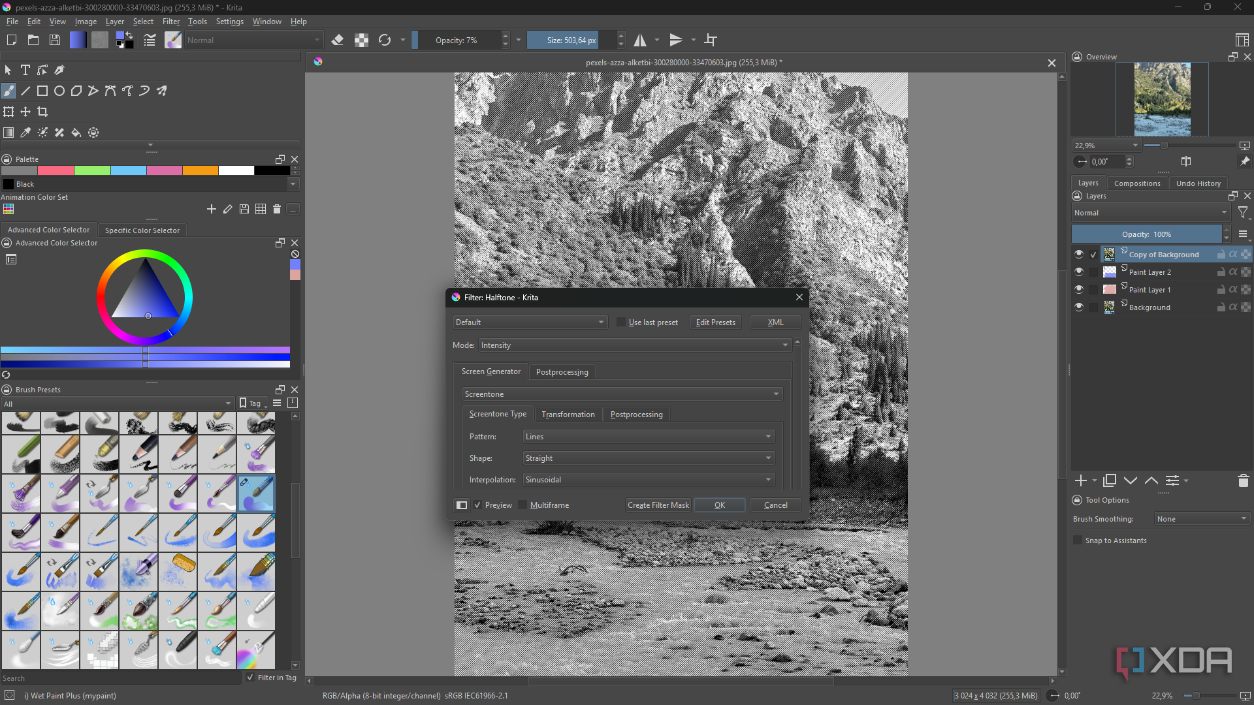Screen dimensions: 1254x705
Task: Select the Color Sampler eyedropper tool
Action: (25, 133)
